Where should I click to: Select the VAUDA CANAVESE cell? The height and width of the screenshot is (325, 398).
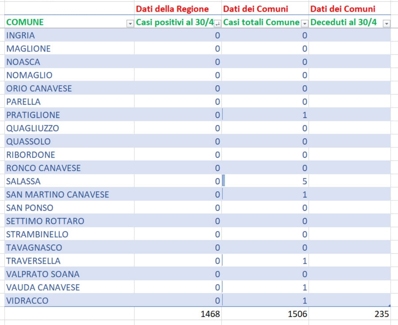[43, 287]
